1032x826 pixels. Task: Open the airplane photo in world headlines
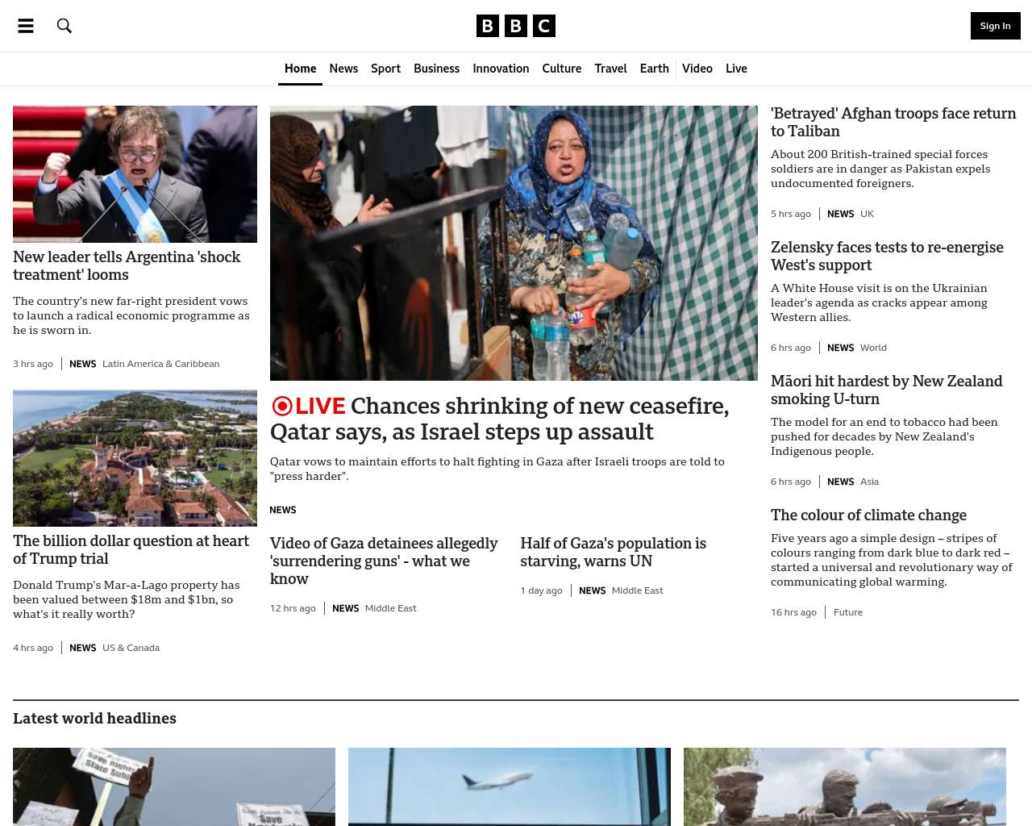point(510,786)
